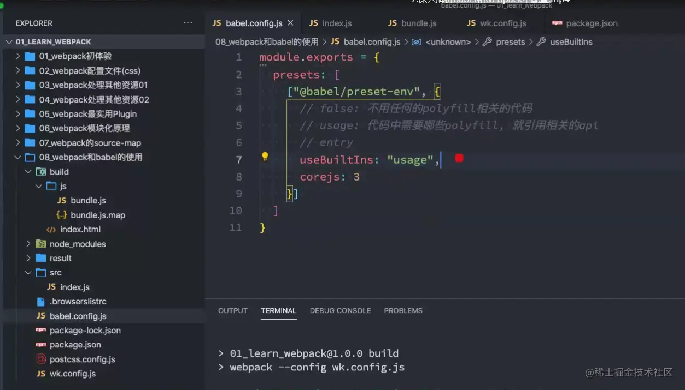Image resolution: width=685 pixels, height=390 pixels.
Task: Click the npm icon on package.json tab
Action: pyautogui.click(x=557, y=23)
